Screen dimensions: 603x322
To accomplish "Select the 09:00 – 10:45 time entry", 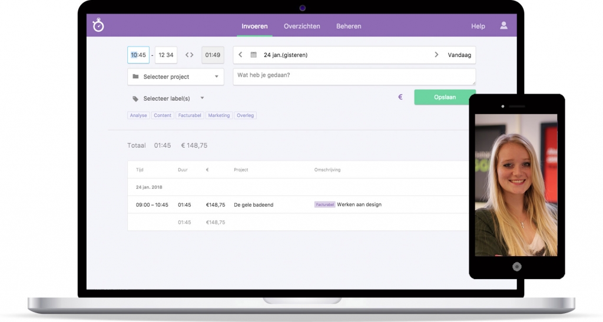I will 152,205.
